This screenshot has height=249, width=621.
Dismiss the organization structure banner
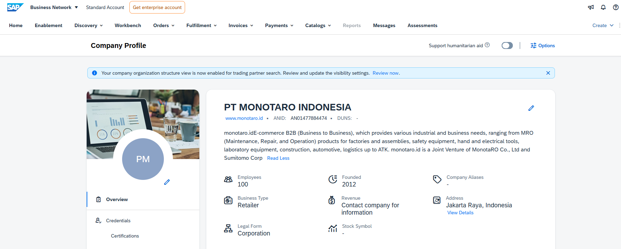tap(548, 73)
